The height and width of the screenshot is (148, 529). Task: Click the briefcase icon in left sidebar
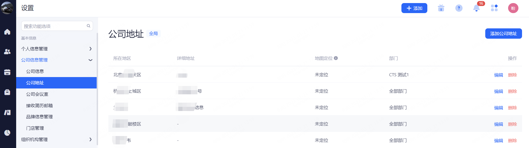[7, 92]
